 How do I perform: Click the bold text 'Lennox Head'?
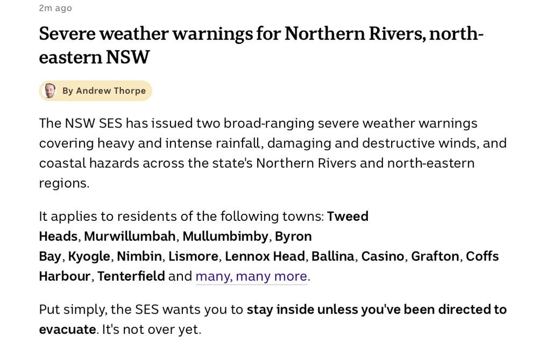pos(265,256)
